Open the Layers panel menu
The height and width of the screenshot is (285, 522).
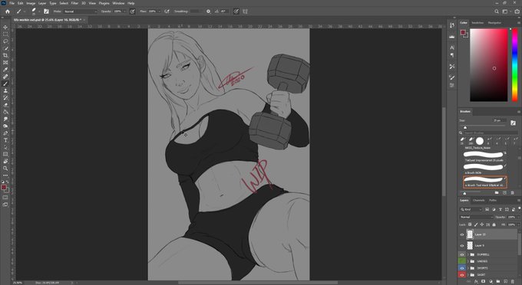click(519, 200)
